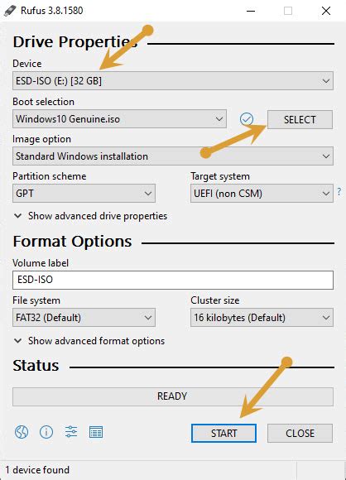This screenshot has width=346, height=480.
Task: Open the Target system UEFI dropdown
Action: click(262, 194)
